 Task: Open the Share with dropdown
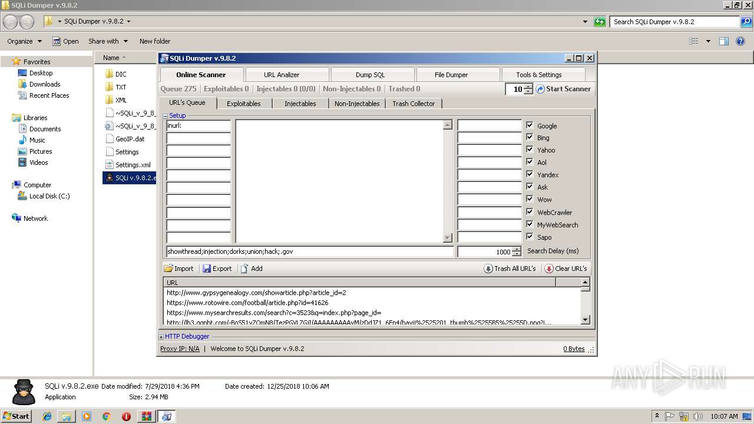tap(108, 41)
